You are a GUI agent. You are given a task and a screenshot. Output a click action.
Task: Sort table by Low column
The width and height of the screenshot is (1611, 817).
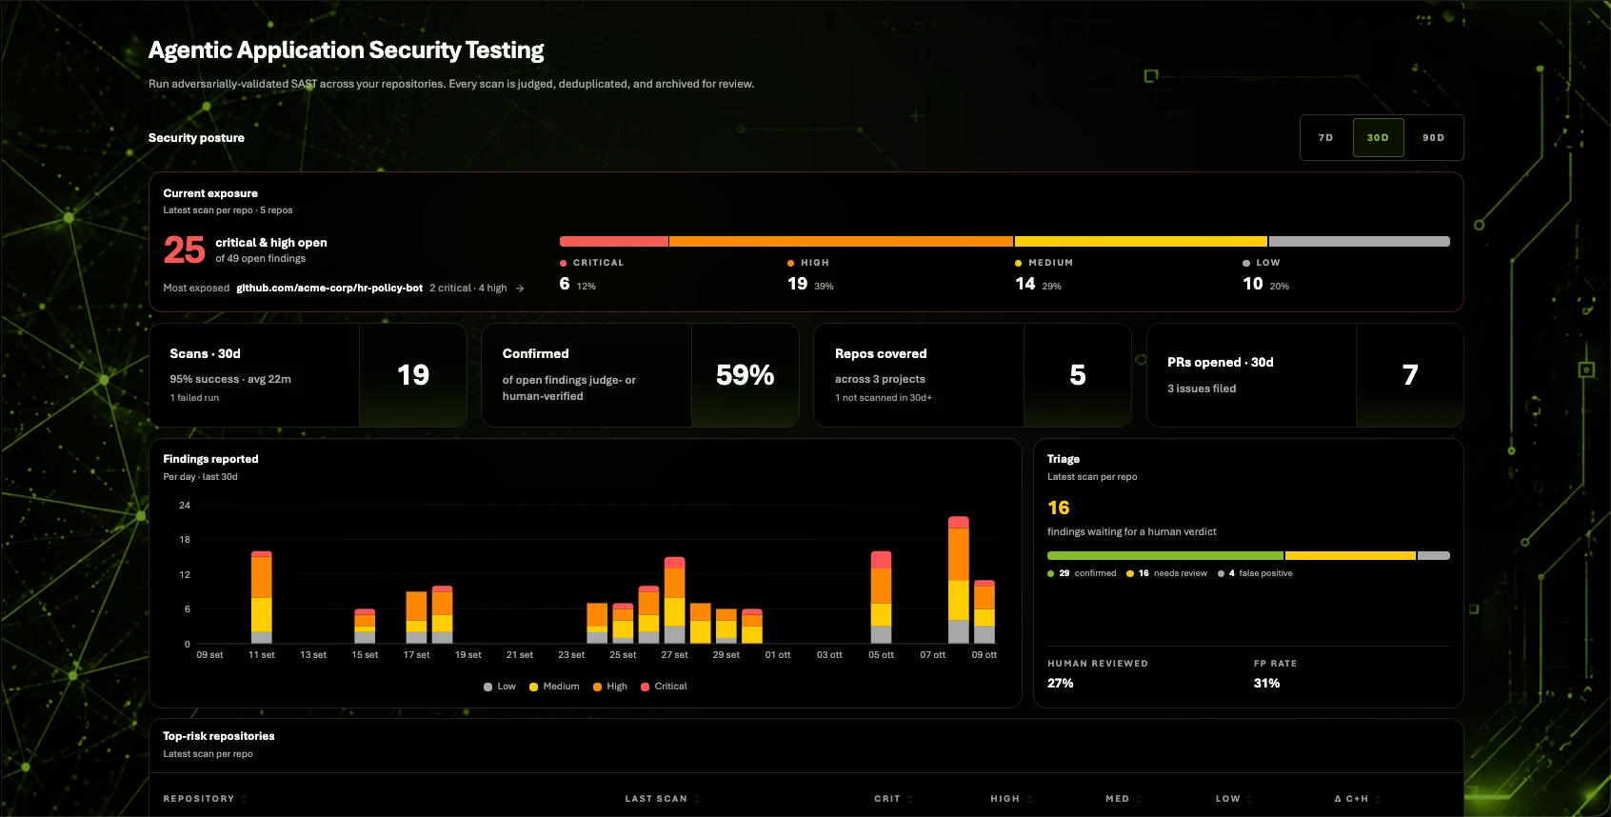(1234, 799)
